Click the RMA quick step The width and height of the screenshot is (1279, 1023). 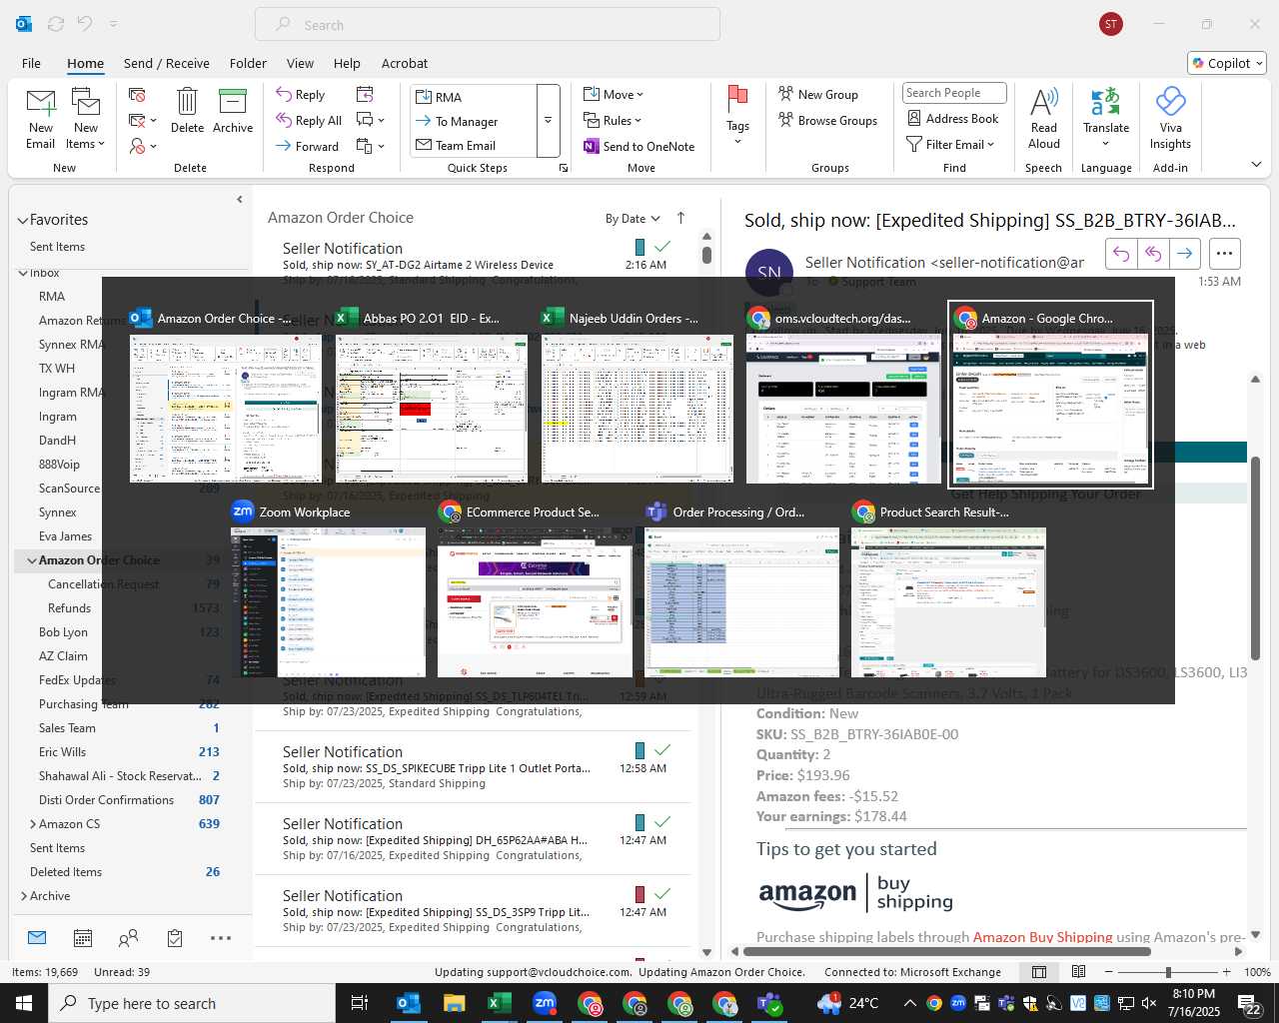pos(474,97)
